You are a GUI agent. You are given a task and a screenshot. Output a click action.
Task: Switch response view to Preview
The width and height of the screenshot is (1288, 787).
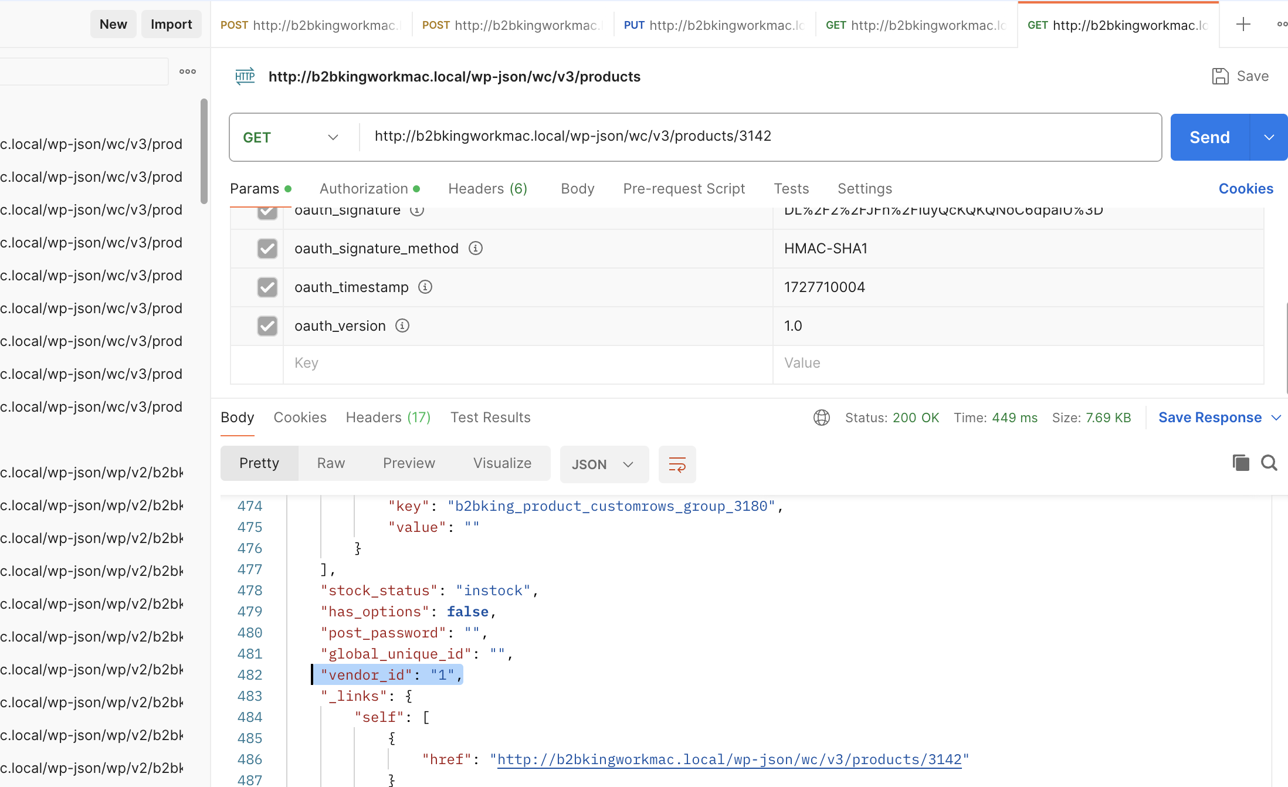[409, 463]
